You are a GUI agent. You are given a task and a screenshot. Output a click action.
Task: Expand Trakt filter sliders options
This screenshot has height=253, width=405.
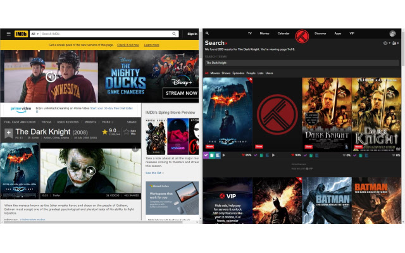[x=395, y=43]
